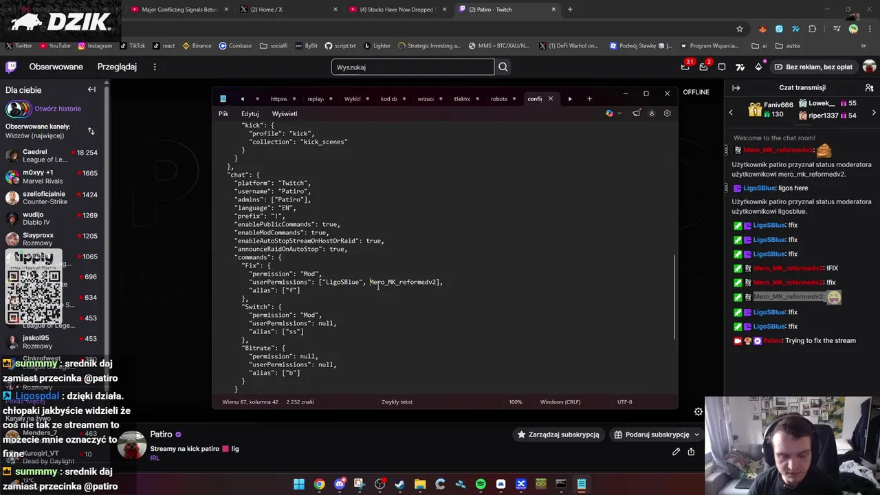The width and height of the screenshot is (880, 495).
Task: Close the config Notepad tab
Action: [x=550, y=99]
